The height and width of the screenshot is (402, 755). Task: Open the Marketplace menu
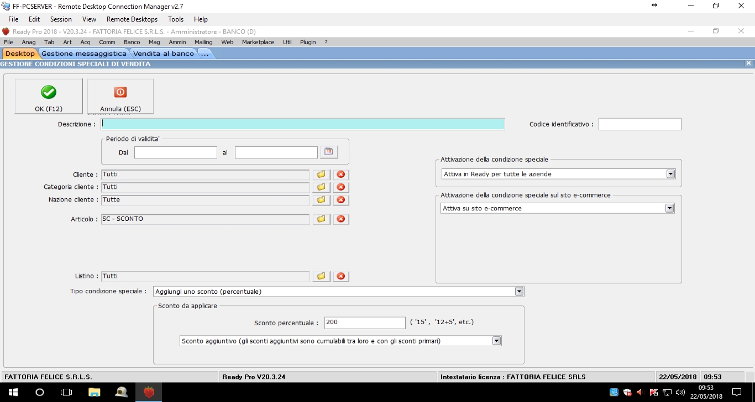[x=258, y=42]
